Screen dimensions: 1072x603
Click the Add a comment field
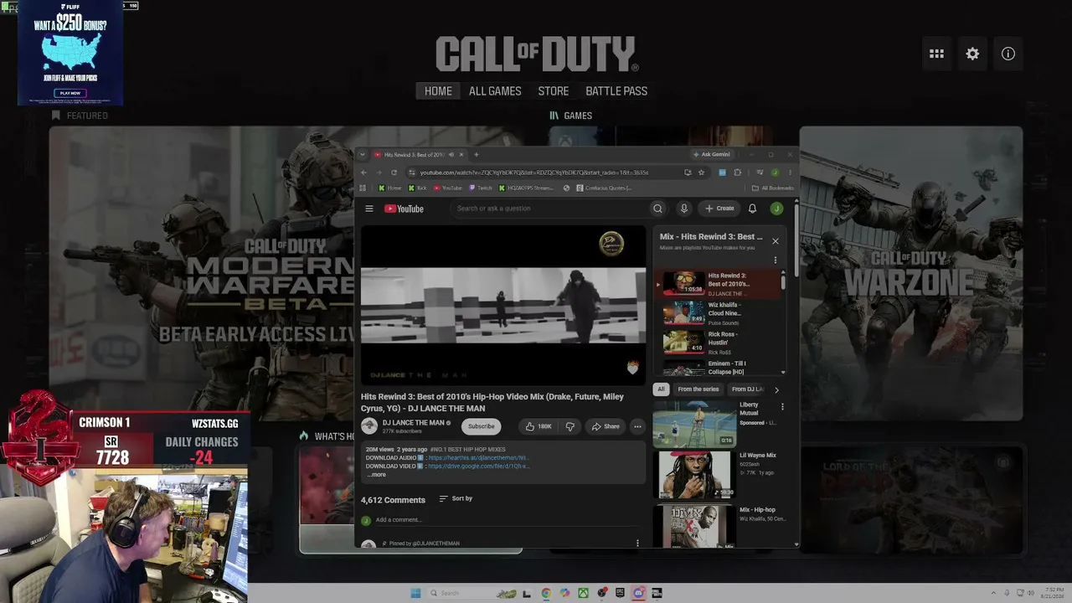508,520
